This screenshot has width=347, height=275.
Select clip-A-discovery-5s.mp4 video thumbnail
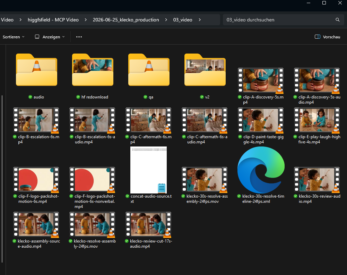(261, 80)
